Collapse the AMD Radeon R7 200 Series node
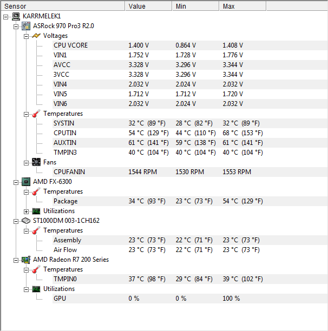 click(x=16, y=260)
